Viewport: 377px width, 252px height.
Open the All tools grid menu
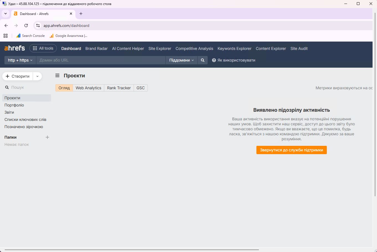click(x=43, y=48)
